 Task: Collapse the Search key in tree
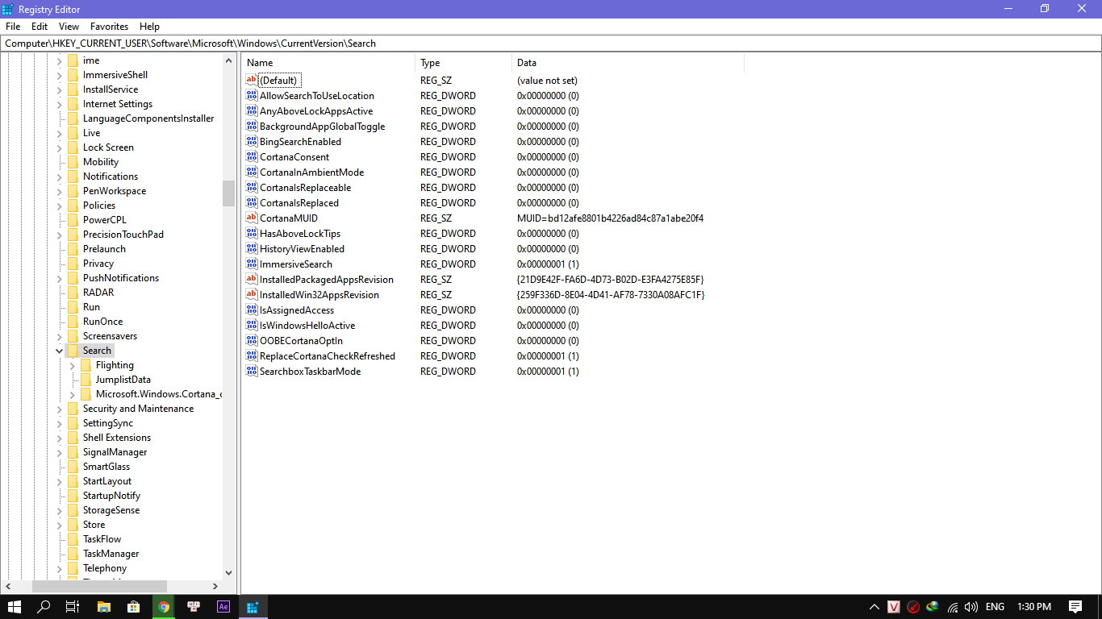59,351
